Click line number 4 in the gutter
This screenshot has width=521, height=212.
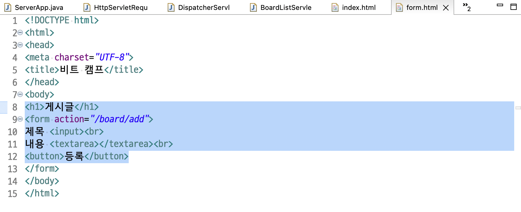click(x=15, y=58)
